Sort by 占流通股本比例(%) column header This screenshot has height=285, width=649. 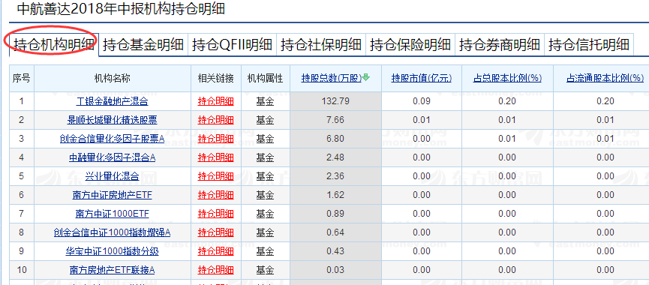tap(605, 78)
